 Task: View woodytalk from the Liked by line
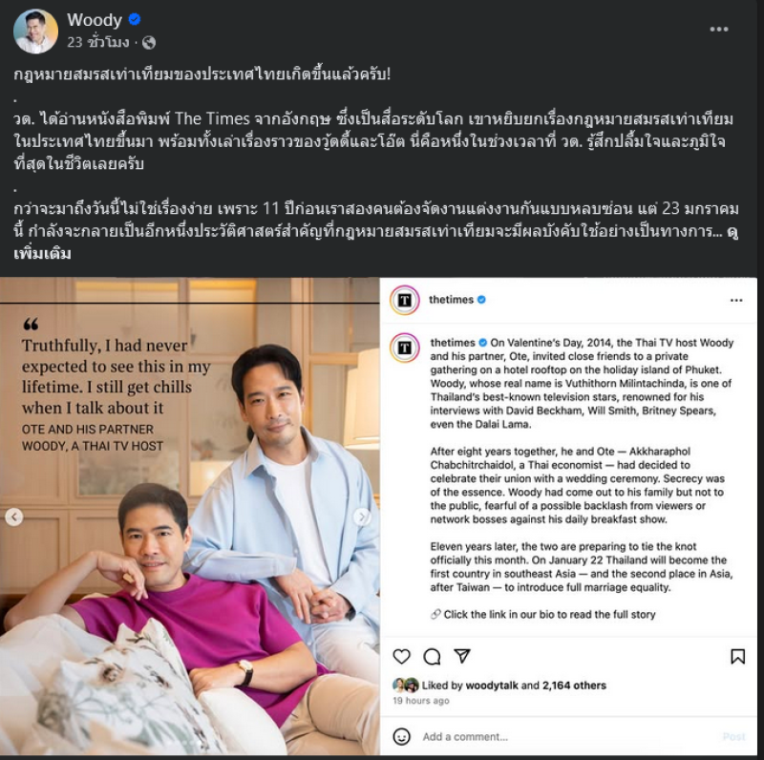[492, 686]
